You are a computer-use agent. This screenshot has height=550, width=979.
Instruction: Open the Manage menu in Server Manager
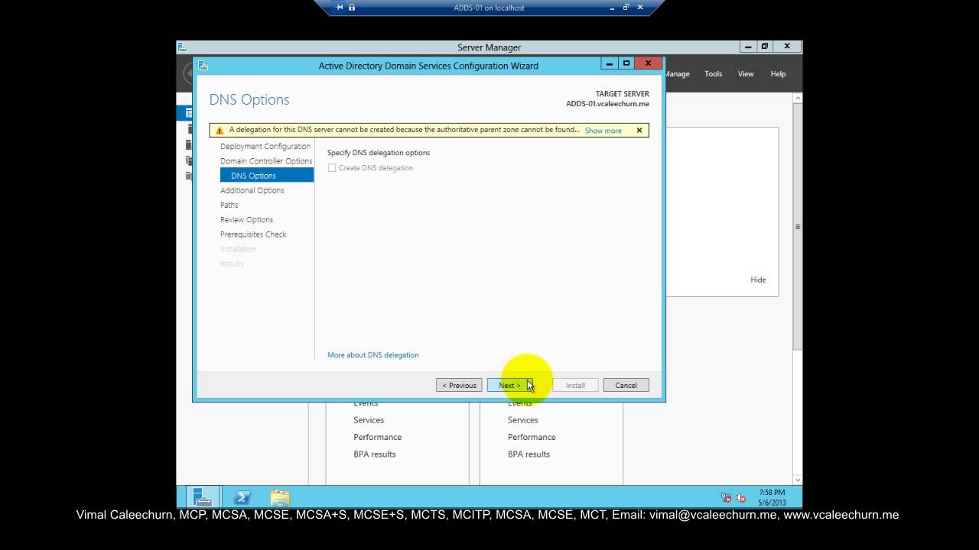click(677, 74)
